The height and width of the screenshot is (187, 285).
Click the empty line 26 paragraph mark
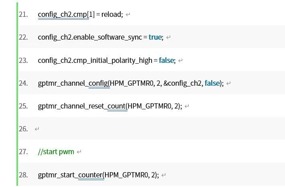tap(37, 129)
